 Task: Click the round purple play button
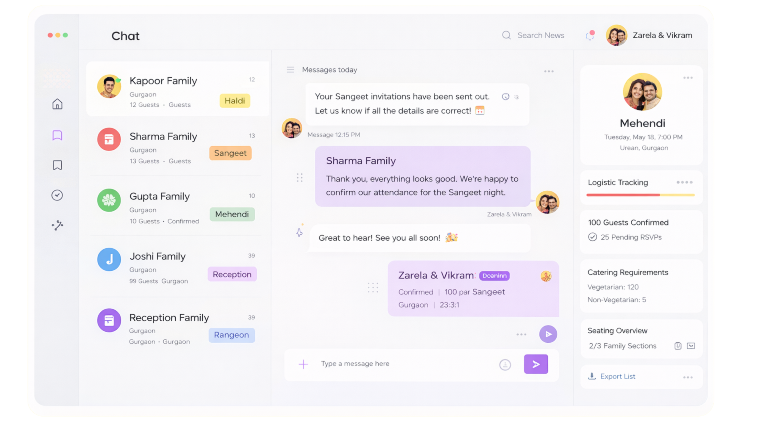pos(548,334)
